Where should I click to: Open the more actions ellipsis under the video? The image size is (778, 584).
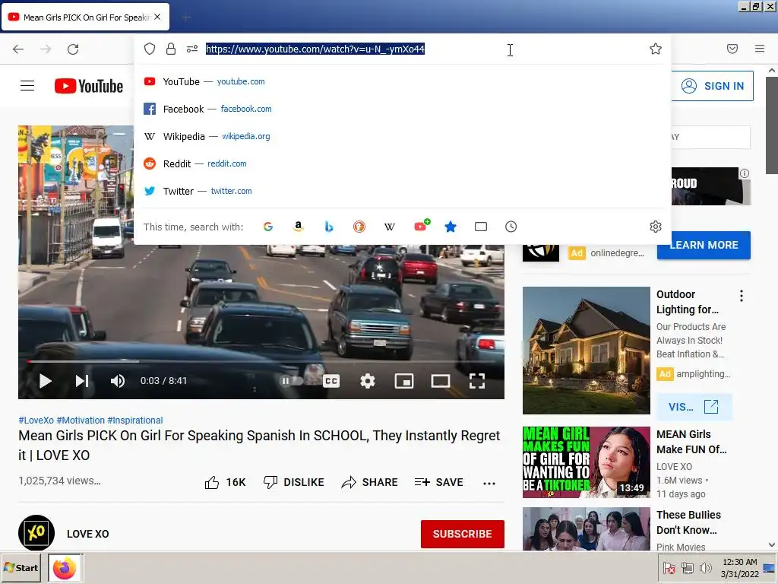(x=489, y=483)
